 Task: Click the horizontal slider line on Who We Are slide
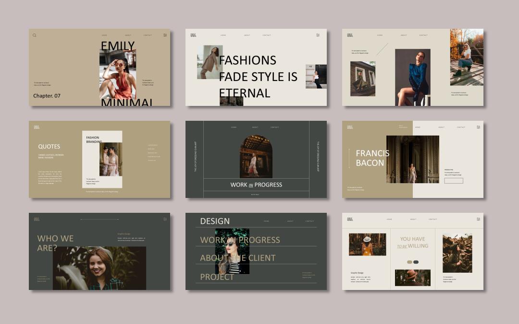tap(99, 220)
